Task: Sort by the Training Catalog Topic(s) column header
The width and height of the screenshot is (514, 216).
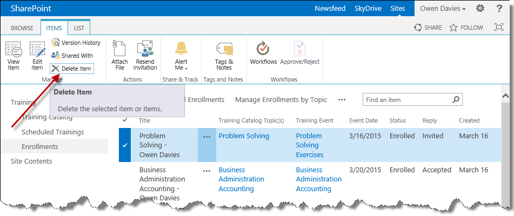Action: (251, 120)
